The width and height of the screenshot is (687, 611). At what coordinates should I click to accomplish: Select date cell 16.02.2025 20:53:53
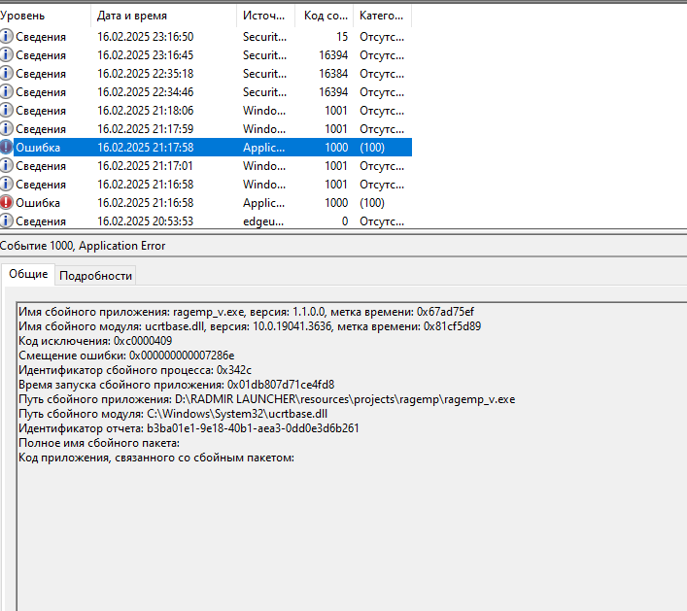click(x=145, y=221)
